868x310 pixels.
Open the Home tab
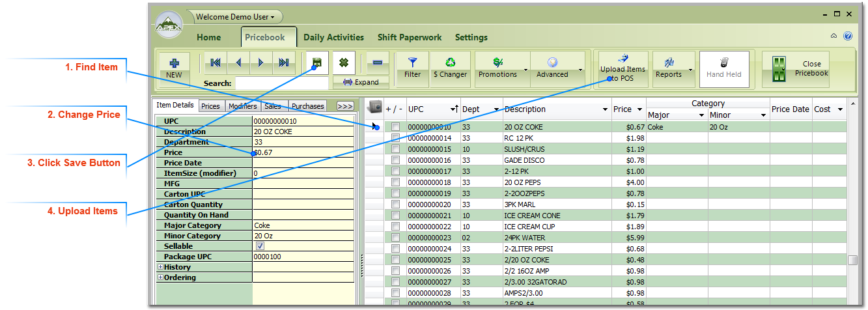pyautogui.click(x=209, y=37)
